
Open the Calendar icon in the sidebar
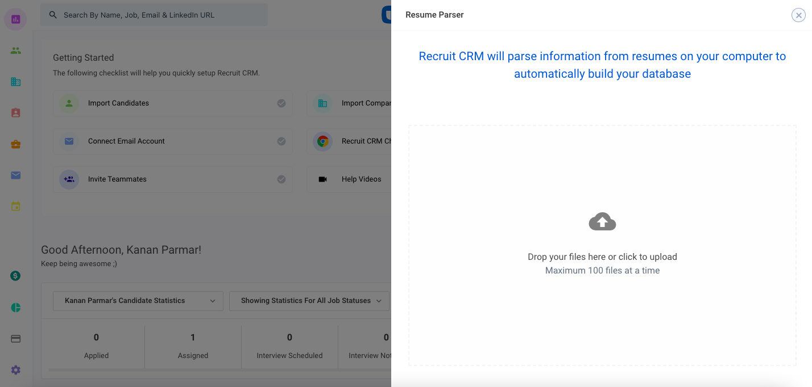tap(15, 206)
